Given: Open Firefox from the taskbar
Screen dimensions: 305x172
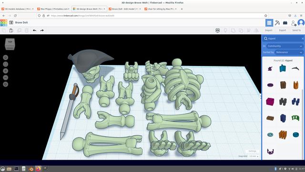Looking at the screenshot, I should click(38, 169).
